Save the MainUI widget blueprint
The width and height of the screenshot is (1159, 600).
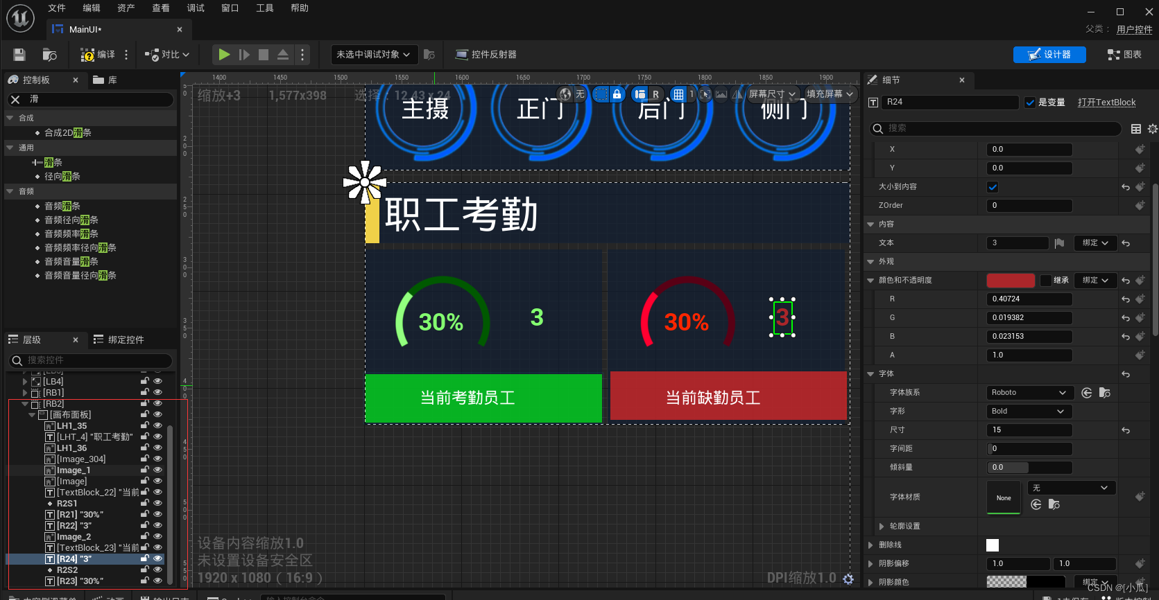[19, 55]
